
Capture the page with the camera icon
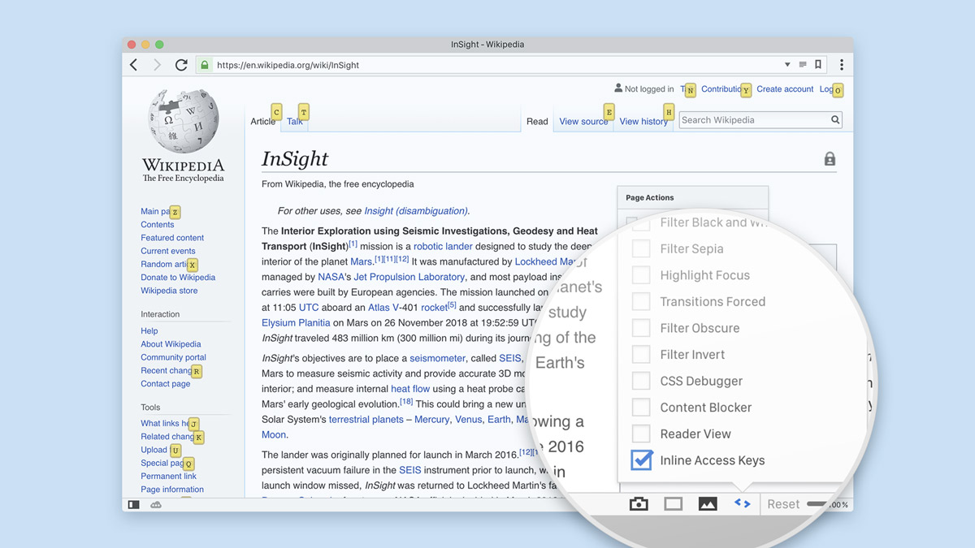coord(639,504)
